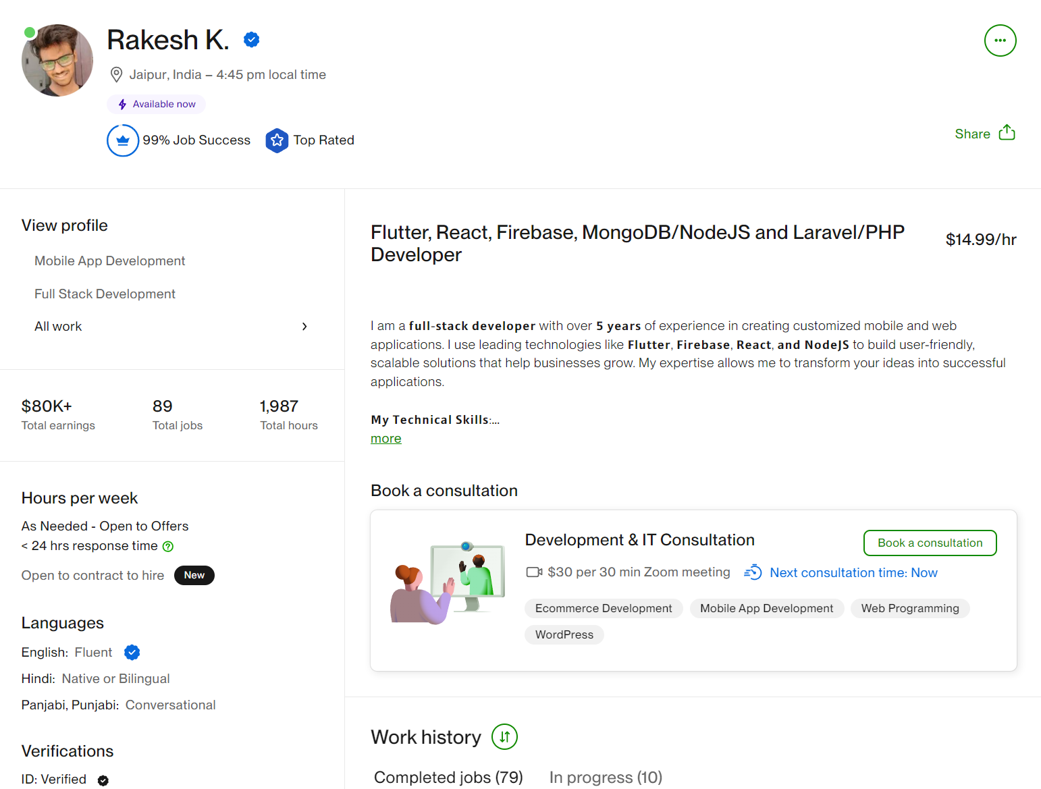Click the Top Rated star badge

(277, 140)
